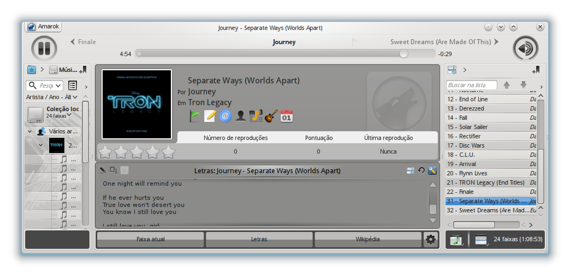The height and width of the screenshot is (275, 570).
Task: Click the Pontuação header
Action: tap(319, 138)
